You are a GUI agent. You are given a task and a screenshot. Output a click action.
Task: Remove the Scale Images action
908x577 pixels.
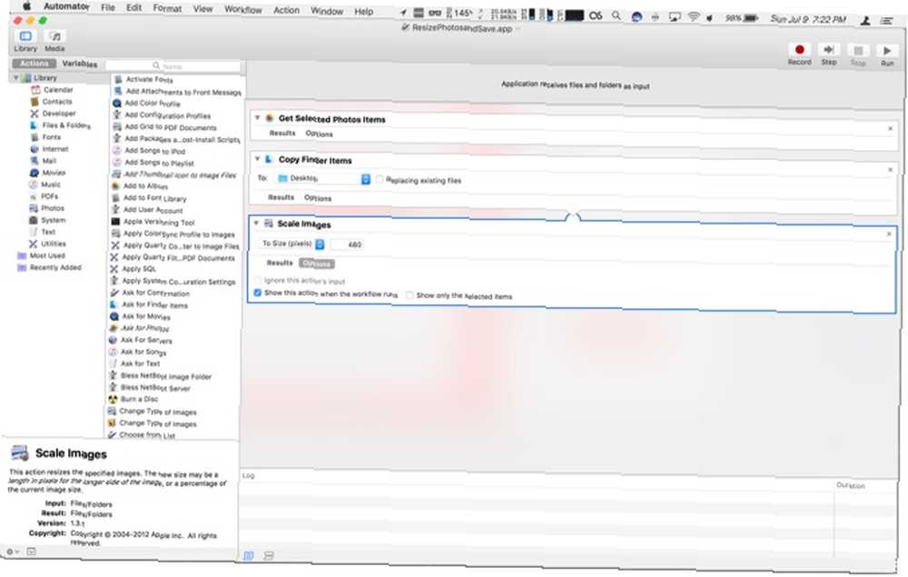pyautogui.click(x=889, y=234)
